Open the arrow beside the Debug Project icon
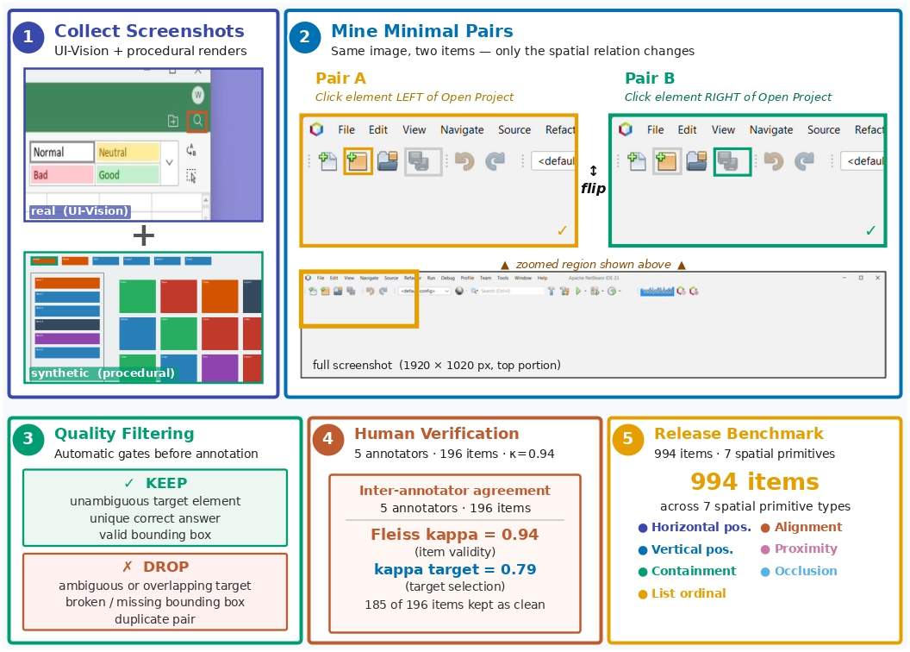Screen dimensions: 910x652 pos(602,291)
